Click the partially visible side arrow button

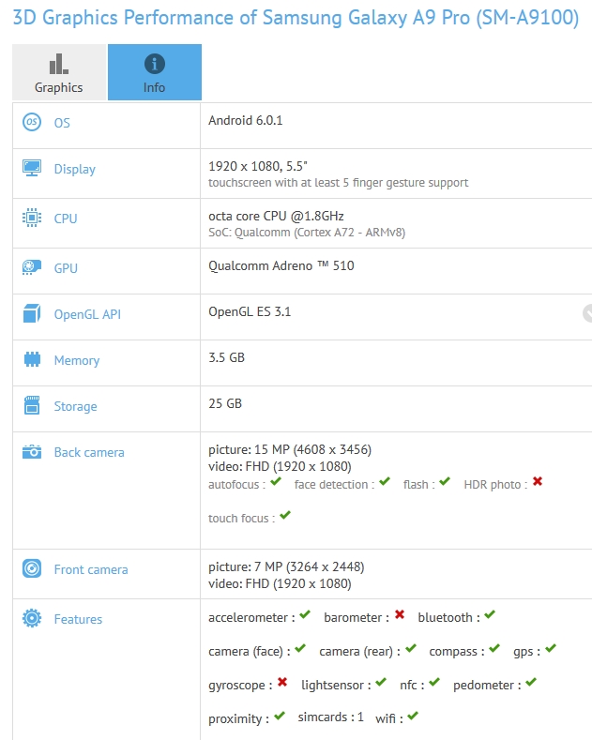587,313
